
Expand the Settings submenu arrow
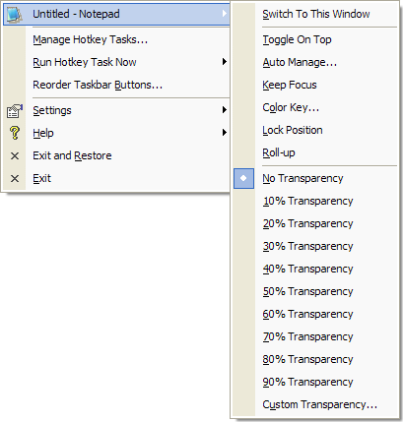[225, 110]
